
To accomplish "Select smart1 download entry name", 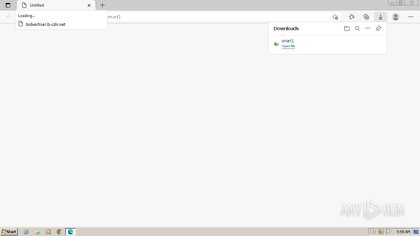I will tap(288, 41).
